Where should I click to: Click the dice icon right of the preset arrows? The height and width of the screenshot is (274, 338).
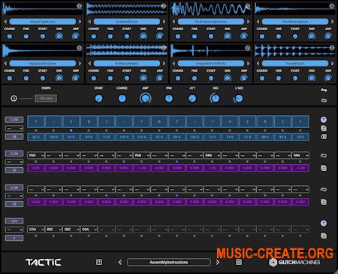[239, 262]
